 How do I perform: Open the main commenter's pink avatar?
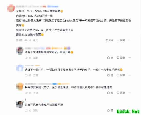pyautogui.click(x=11, y=8)
